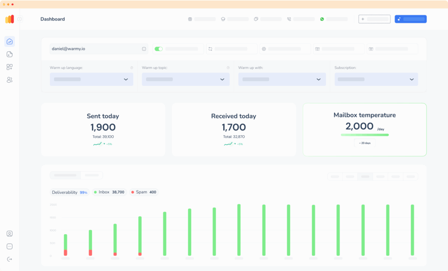
Task: Click the "Total: 32,870" text
Action: pyautogui.click(x=234, y=137)
